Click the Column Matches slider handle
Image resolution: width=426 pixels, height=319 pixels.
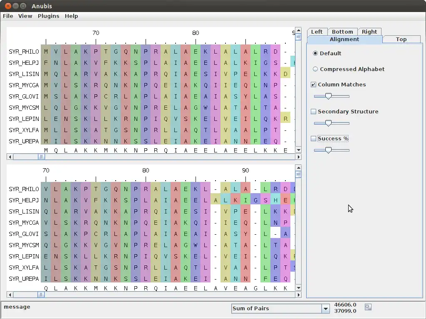[328, 96]
